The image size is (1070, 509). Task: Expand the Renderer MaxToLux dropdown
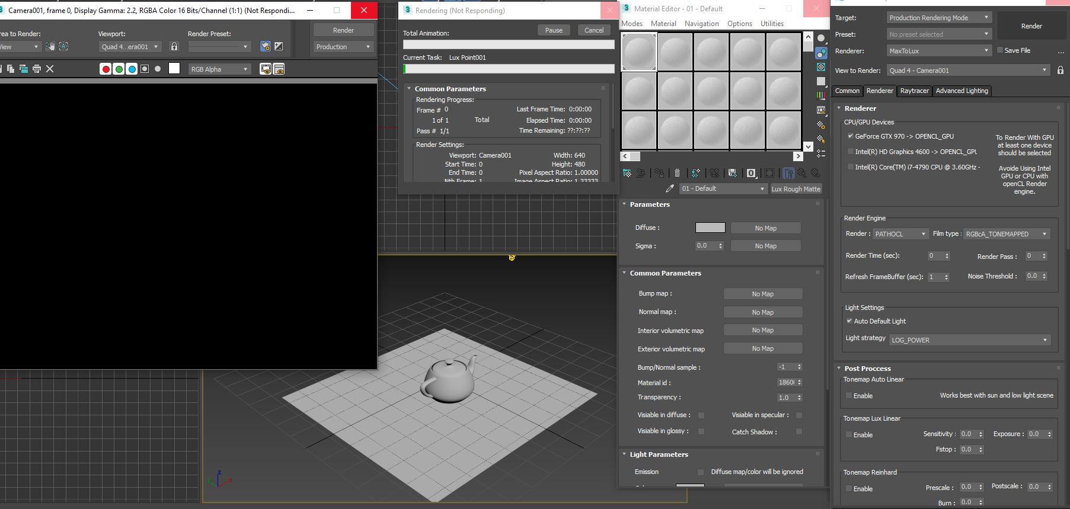pos(938,51)
